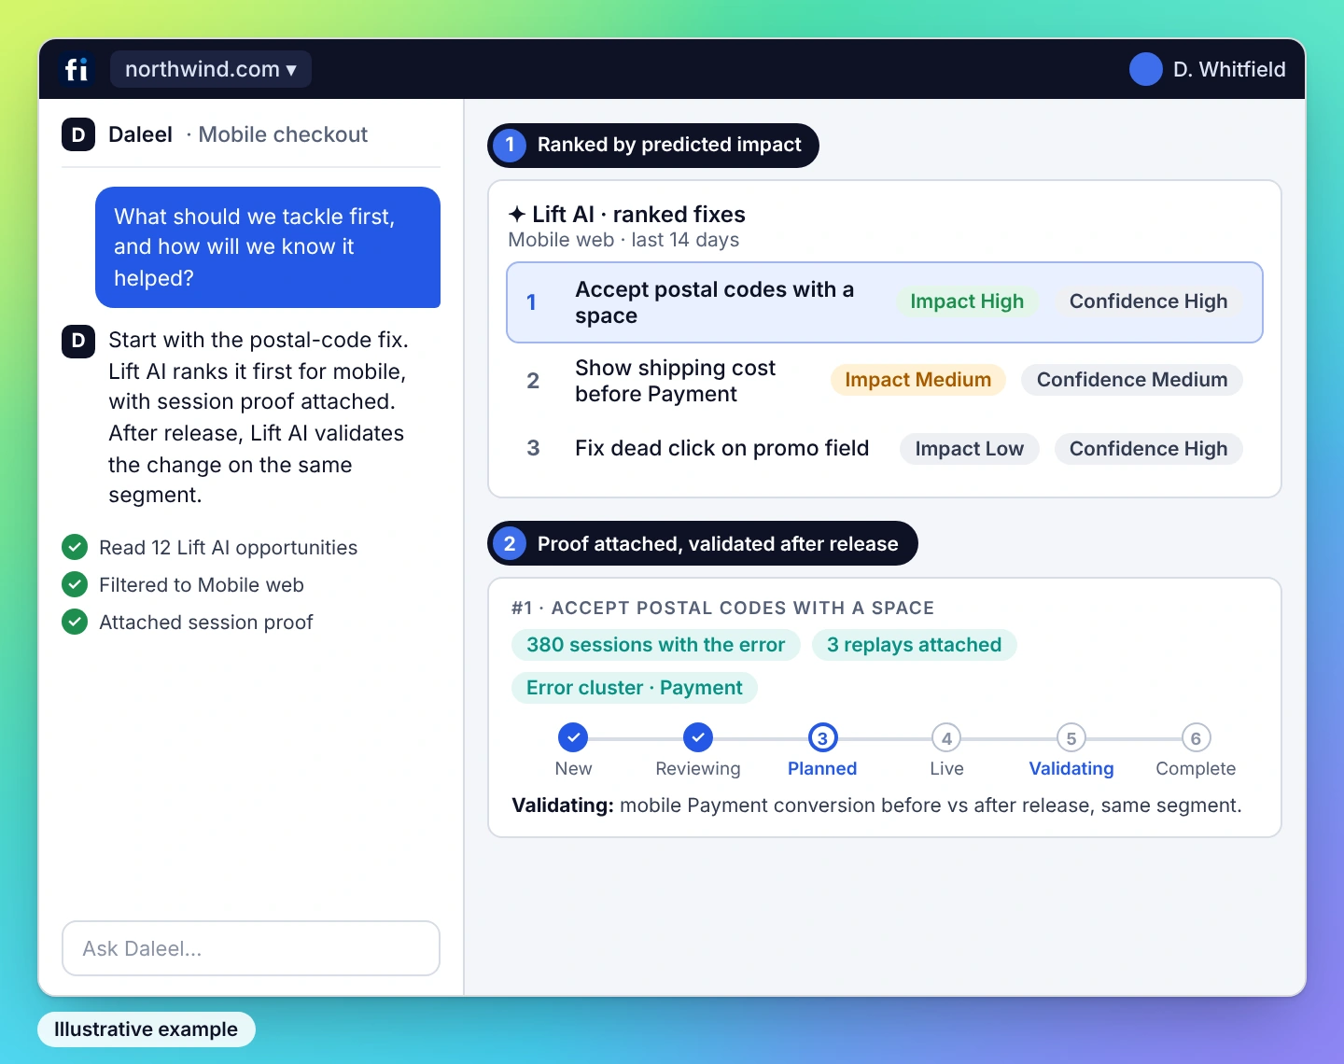1344x1064 pixels.
Task: Click the Validating step label
Action: pos(1071,768)
